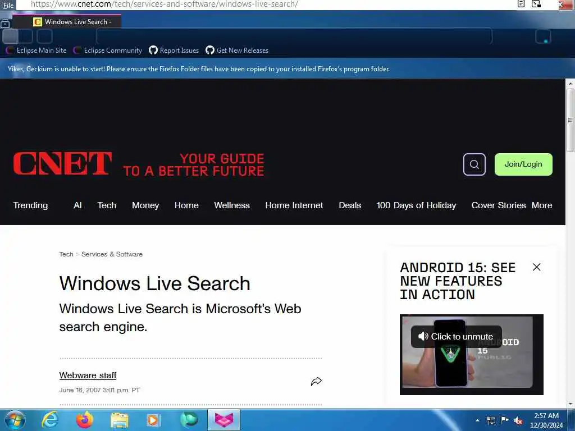Screen dimensions: 575x431
Task: Open Eclipse Main Site bookmark
Action: pyautogui.click(x=36, y=51)
